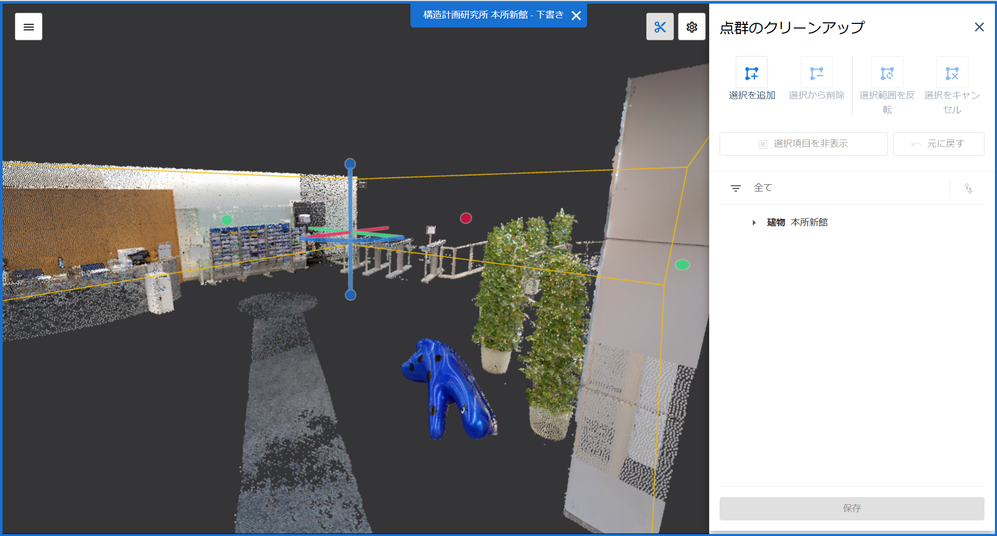Viewport: 997px width, 536px height.
Task: Click the sort order arrows icon
Action: click(968, 188)
